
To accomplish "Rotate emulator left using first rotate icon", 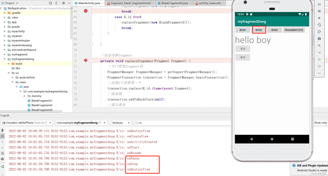I will click(x=319, y=25).
